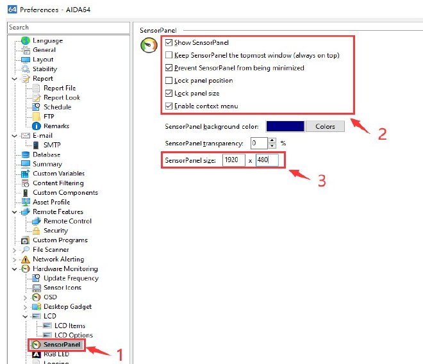Screen dimensions: 423x364
Task: Click the dark blue background color swatch
Action: (x=285, y=126)
